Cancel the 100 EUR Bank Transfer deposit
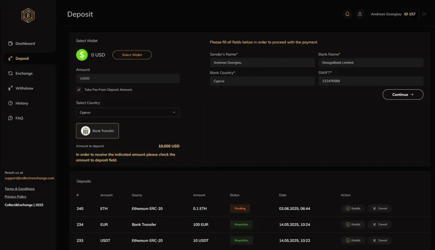 [379, 224]
